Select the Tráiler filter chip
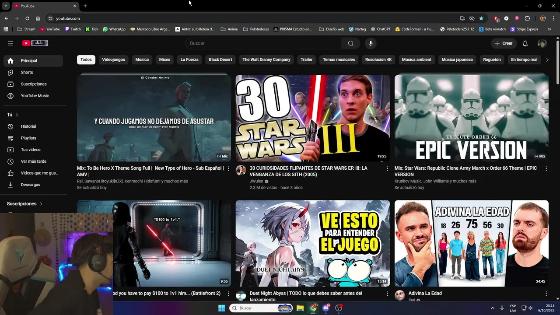Viewport: 560px width, 315px height. [307, 59]
